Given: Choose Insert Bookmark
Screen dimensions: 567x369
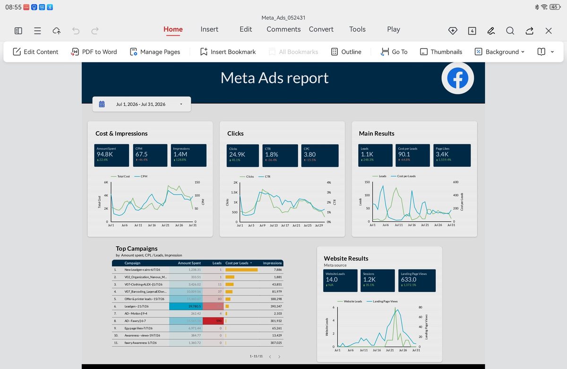Looking at the screenshot, I should 228,52.
